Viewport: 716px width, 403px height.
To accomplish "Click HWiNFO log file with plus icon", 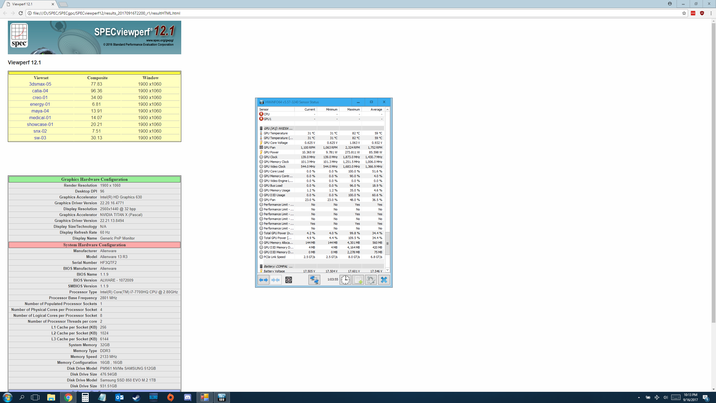I will (x=358, y=280).
